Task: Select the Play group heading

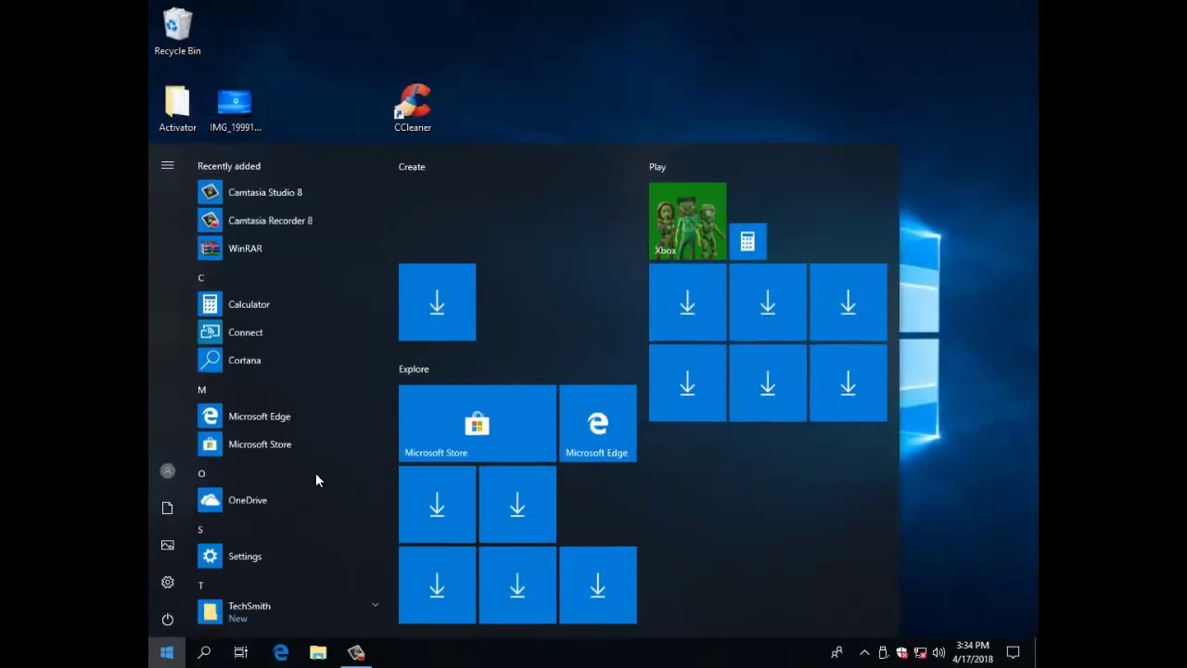Action: coord(657,167)
